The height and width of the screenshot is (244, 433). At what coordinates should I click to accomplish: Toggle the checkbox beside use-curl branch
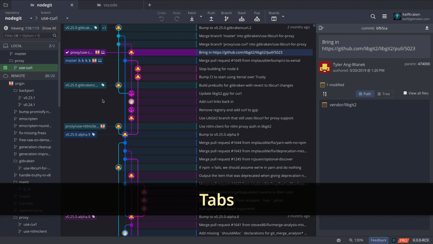click(x=5, y=67)
